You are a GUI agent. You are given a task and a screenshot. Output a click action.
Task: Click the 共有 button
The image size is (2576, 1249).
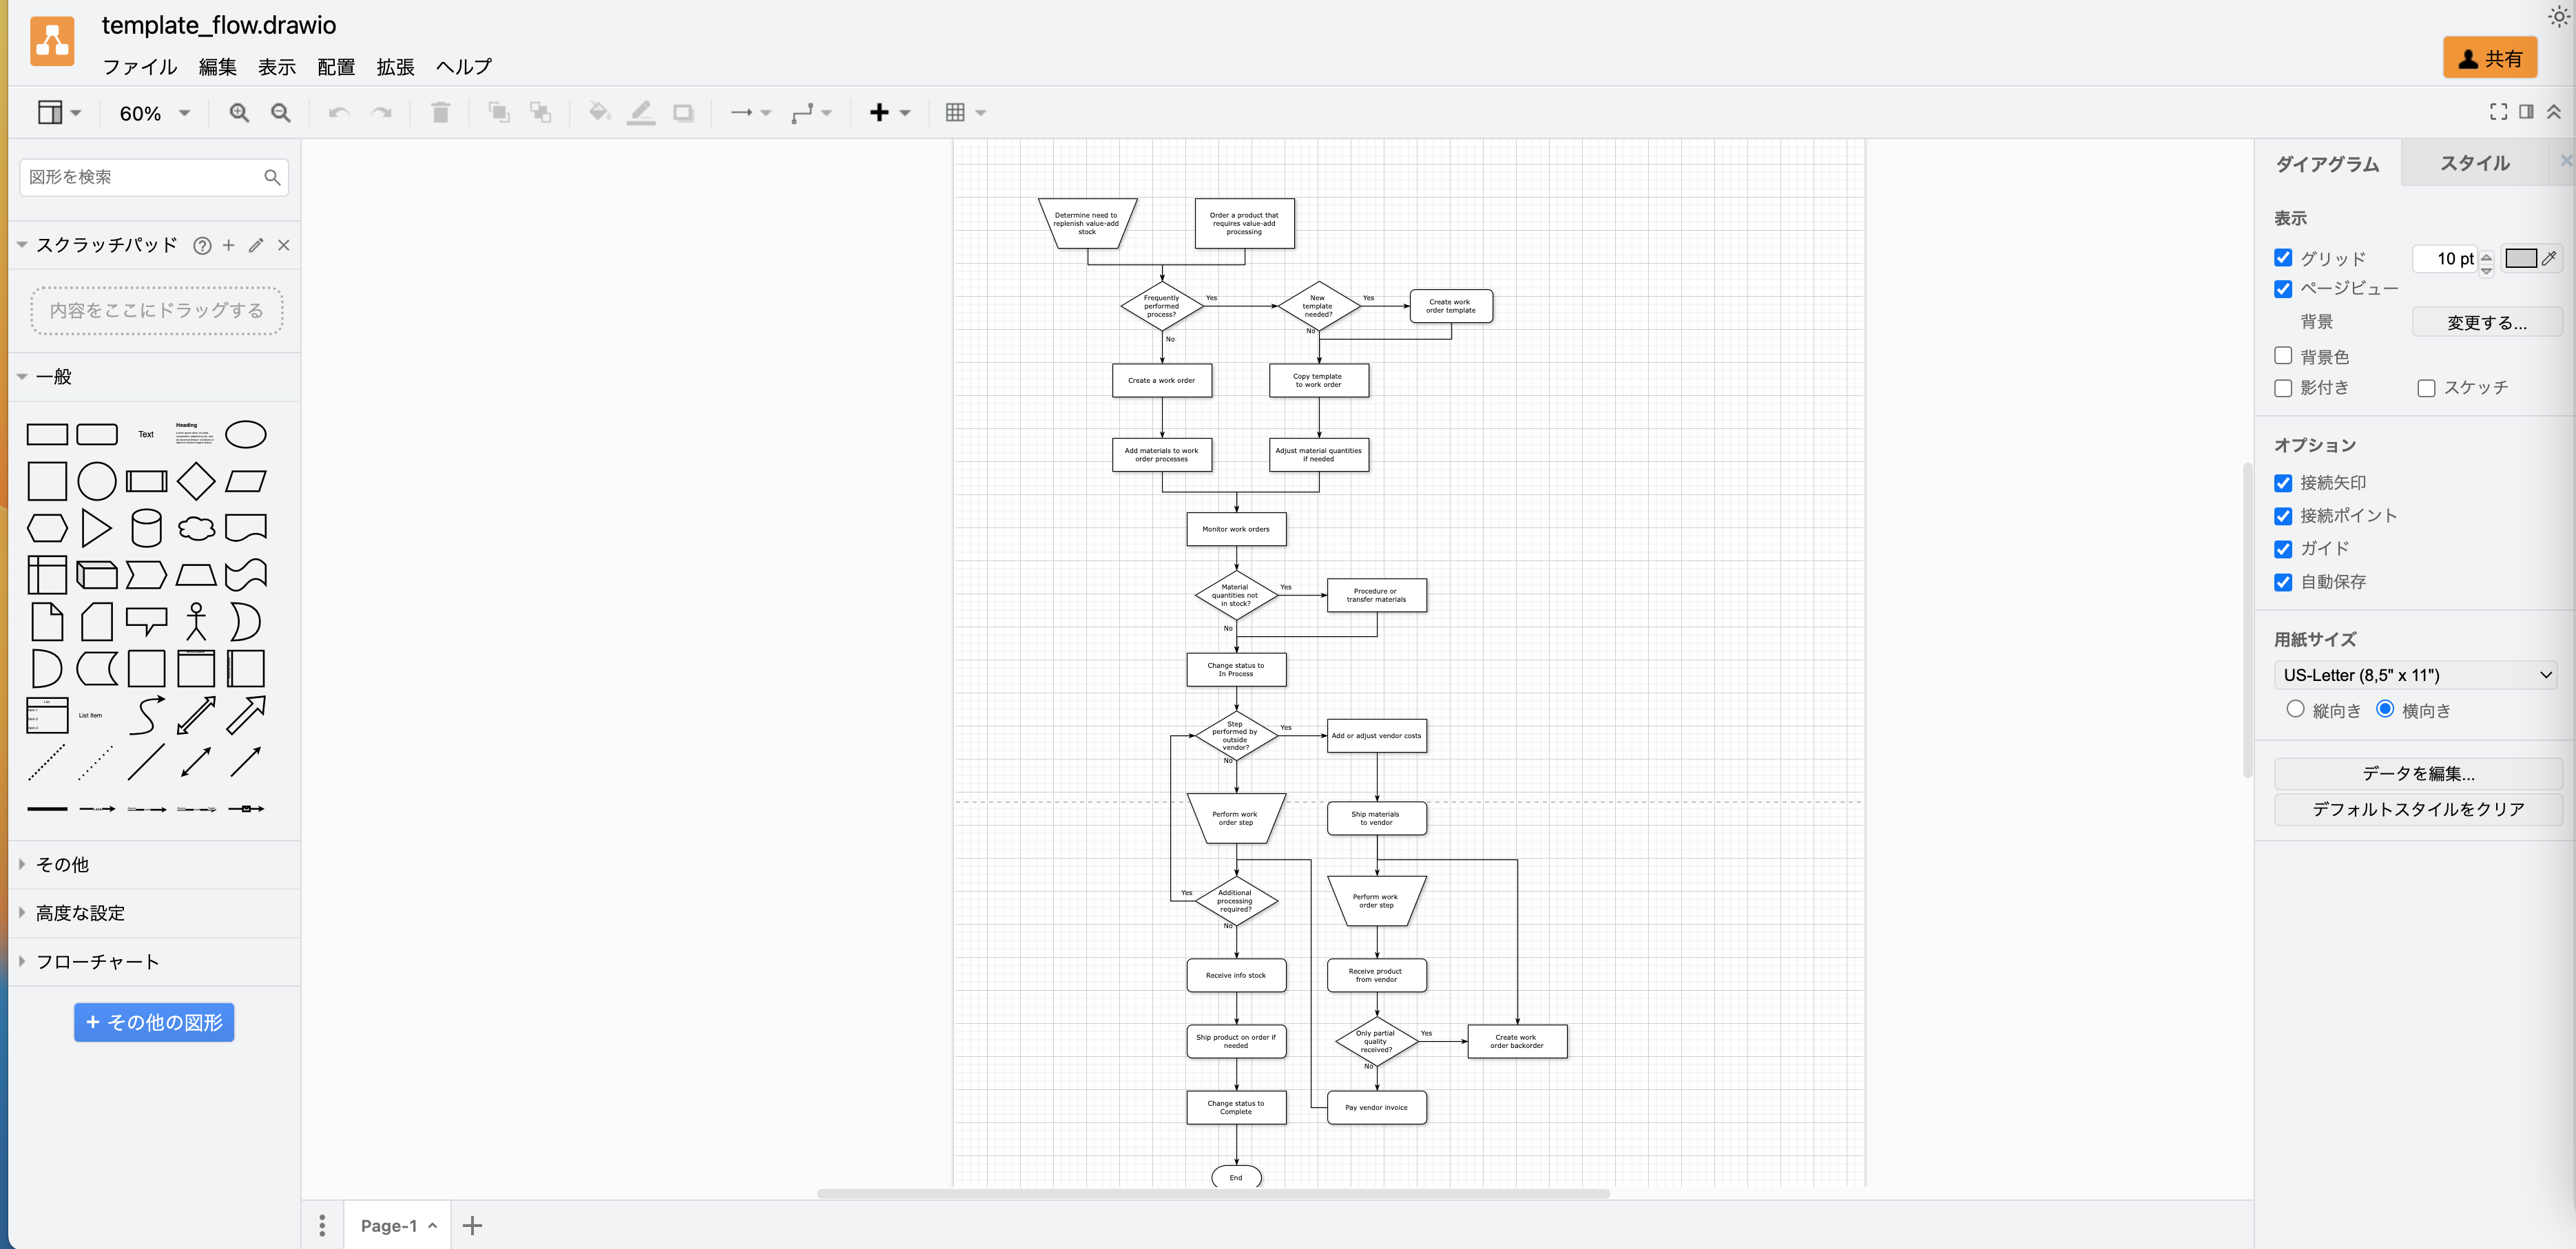2491,57
